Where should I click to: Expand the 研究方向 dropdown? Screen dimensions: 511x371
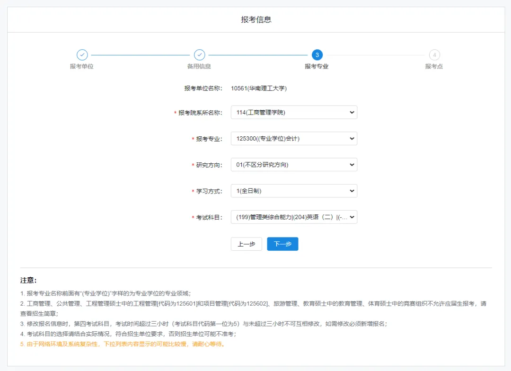point(294,165)
